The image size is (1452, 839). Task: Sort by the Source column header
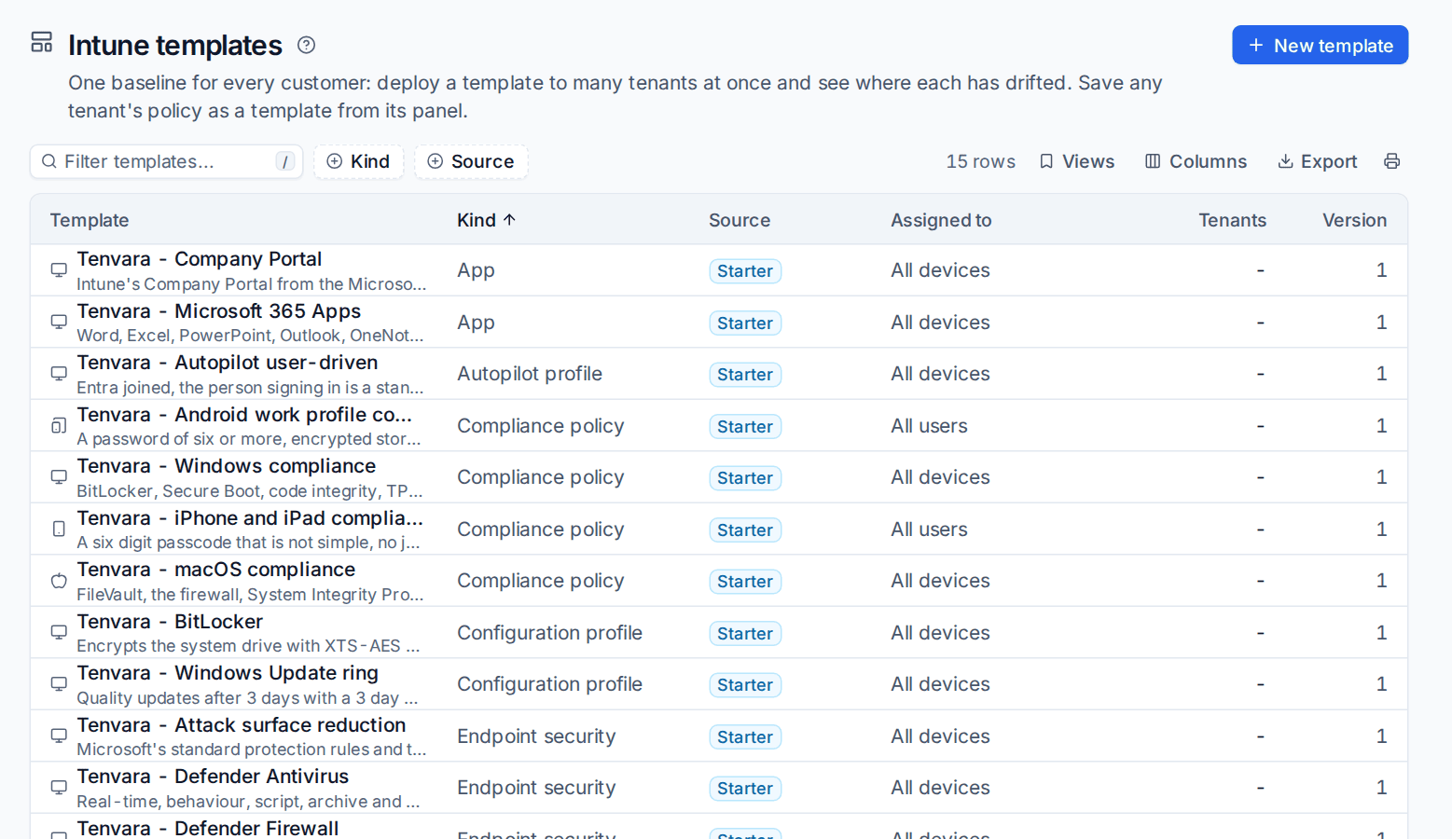point(740,220)
